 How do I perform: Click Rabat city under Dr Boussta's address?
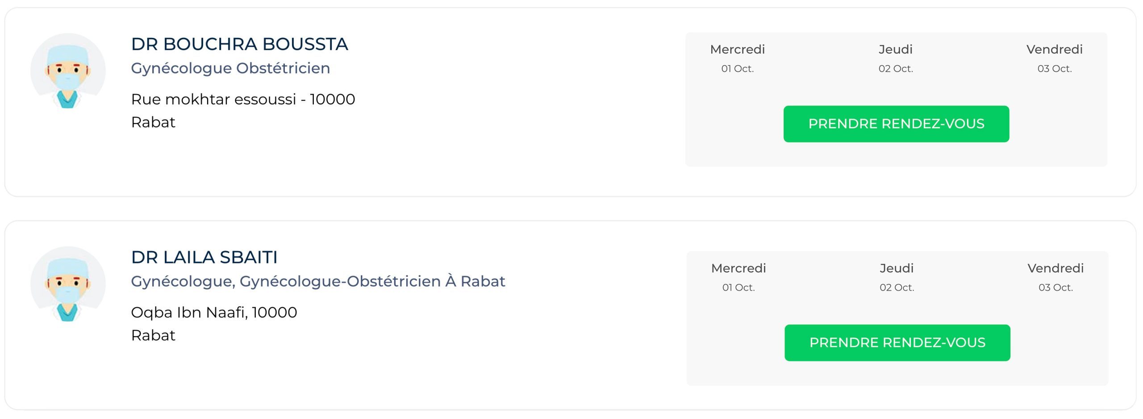click(153, 122)
